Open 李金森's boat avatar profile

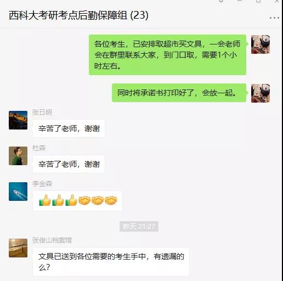pyautogui.click(x=18, y=192)
